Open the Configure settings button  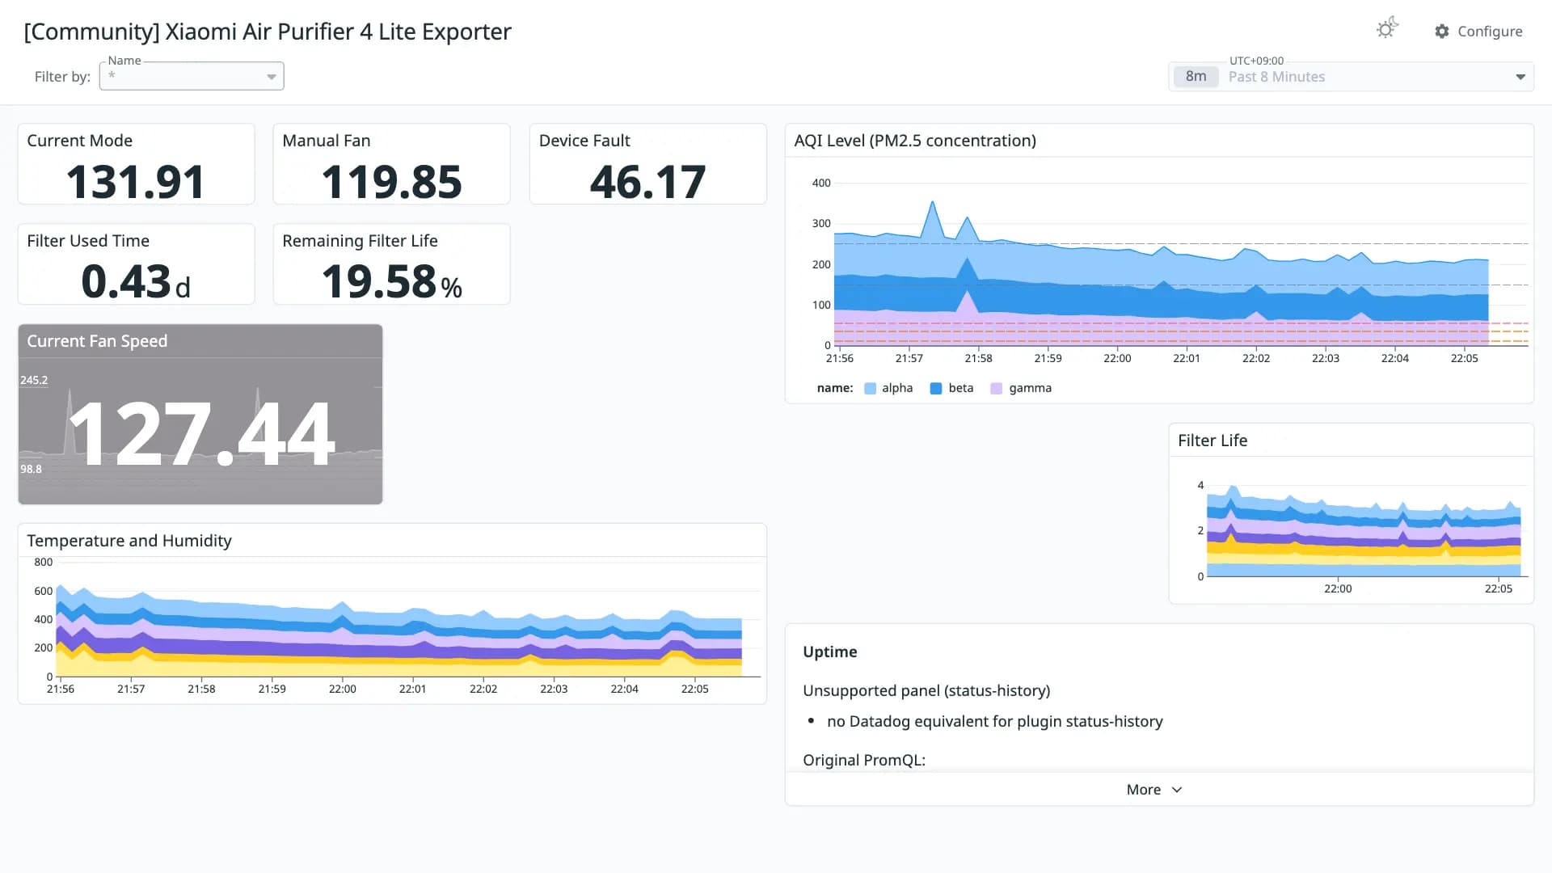1478,32
